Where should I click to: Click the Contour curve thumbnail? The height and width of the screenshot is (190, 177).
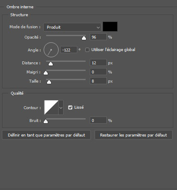[51, 107]
